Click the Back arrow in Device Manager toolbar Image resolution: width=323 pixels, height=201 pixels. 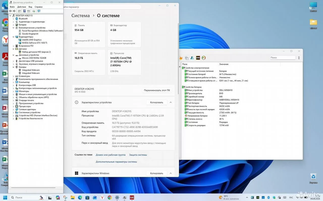(10, 11)
